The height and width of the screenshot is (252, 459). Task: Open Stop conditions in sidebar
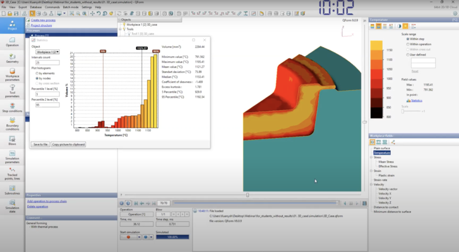(x=12, y=108)
